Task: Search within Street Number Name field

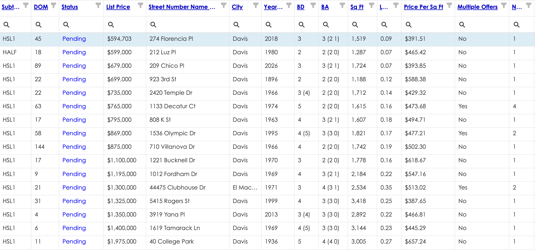Action: click(188, 25)
